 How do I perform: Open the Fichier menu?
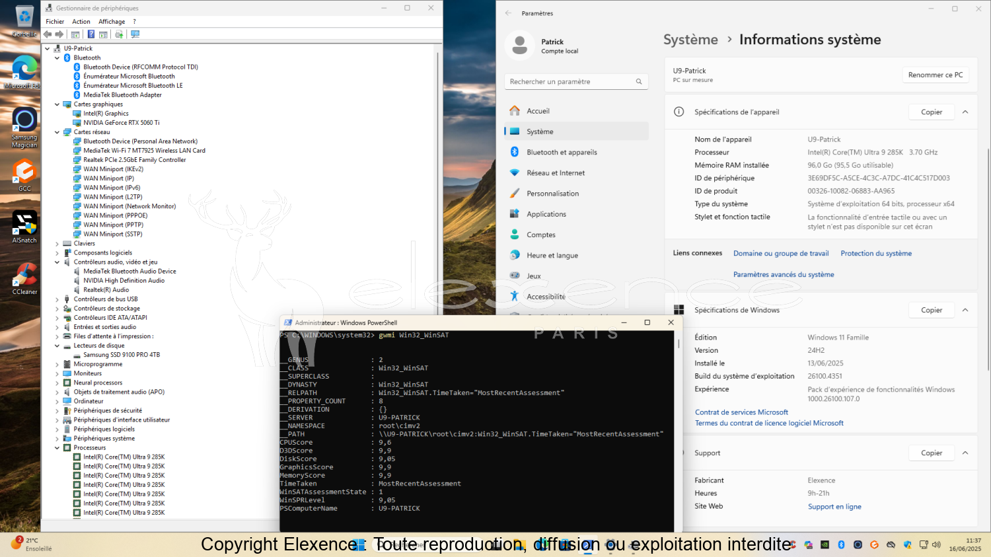click(55, 22)
